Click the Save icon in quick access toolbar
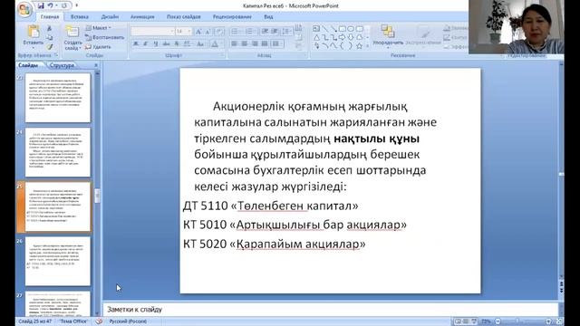 coord(41,5)
